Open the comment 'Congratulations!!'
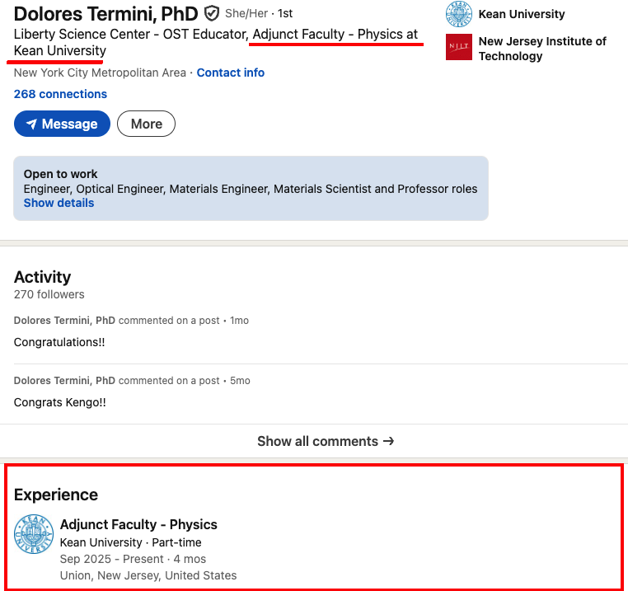The width and height of the screenshot is (628, 591). [x=59, y=342]
